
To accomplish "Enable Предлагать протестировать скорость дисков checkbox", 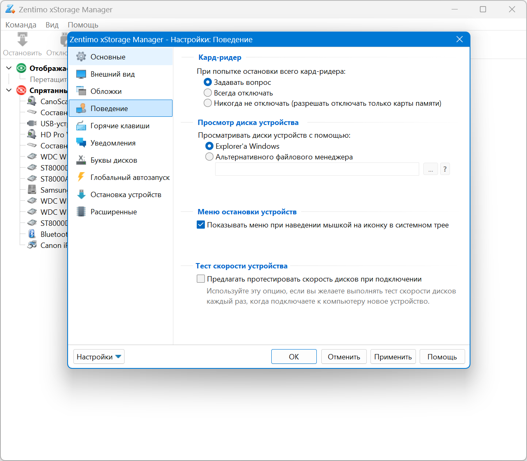I will point(201,279).
